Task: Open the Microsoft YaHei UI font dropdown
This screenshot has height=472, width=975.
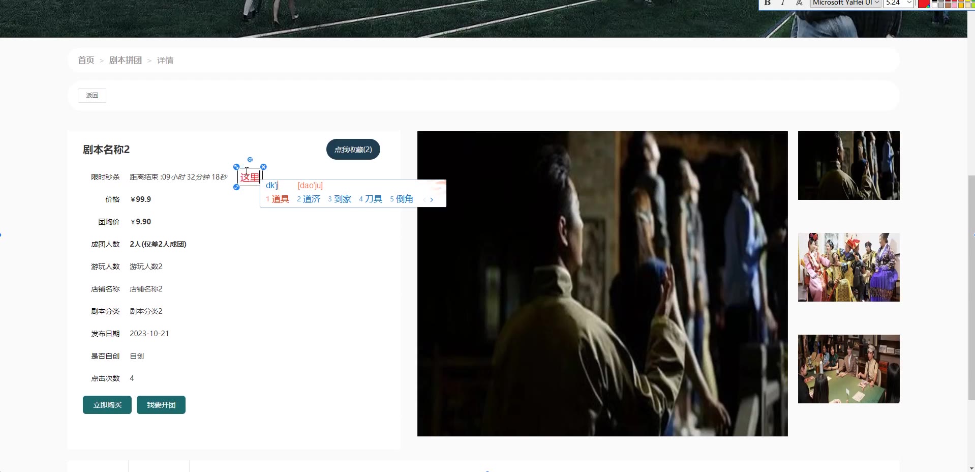Action: 846,3
